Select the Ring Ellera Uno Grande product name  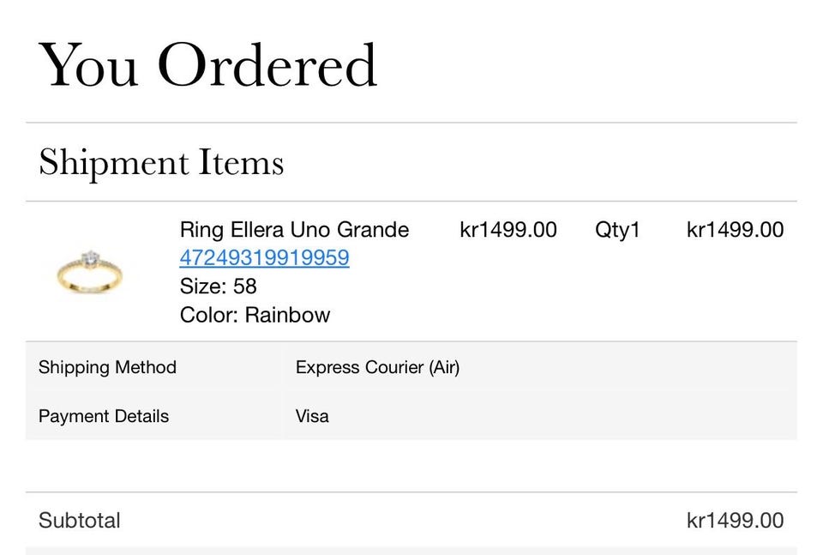tap(294, 230)
